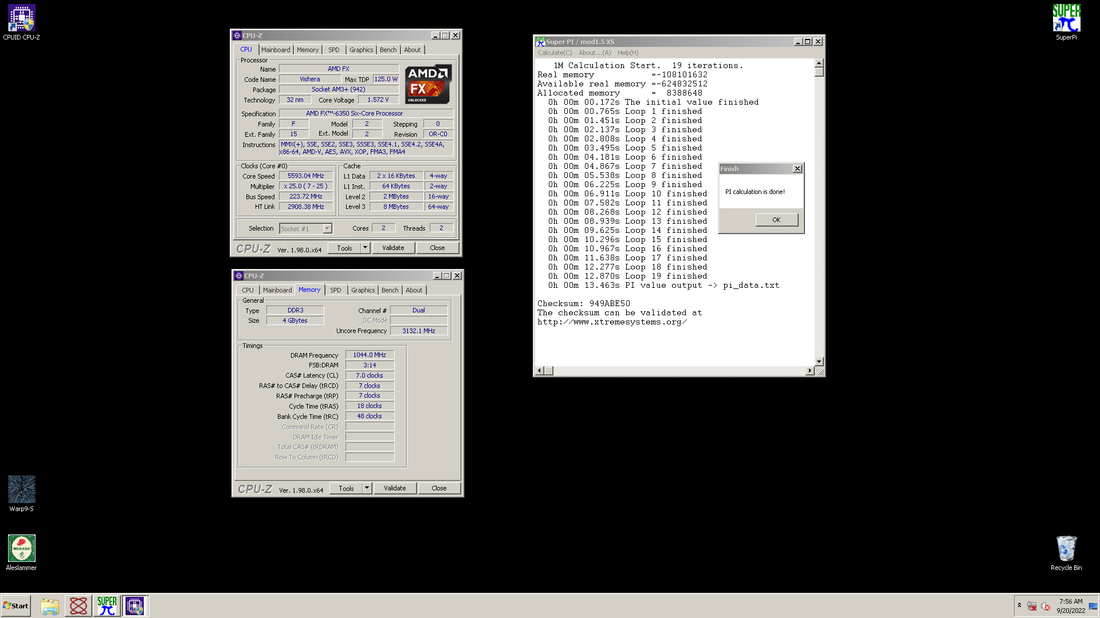Click the Super PI scroll right arrow
The height and width of the screenshot is (618, 1100).
pos(810,371)
